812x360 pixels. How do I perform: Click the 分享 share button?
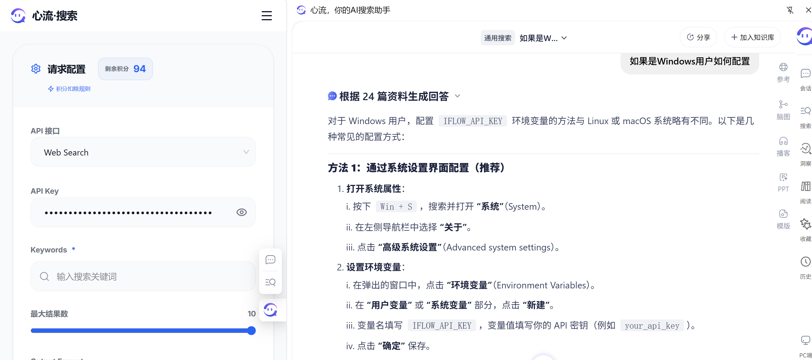[x=698, y=38]
